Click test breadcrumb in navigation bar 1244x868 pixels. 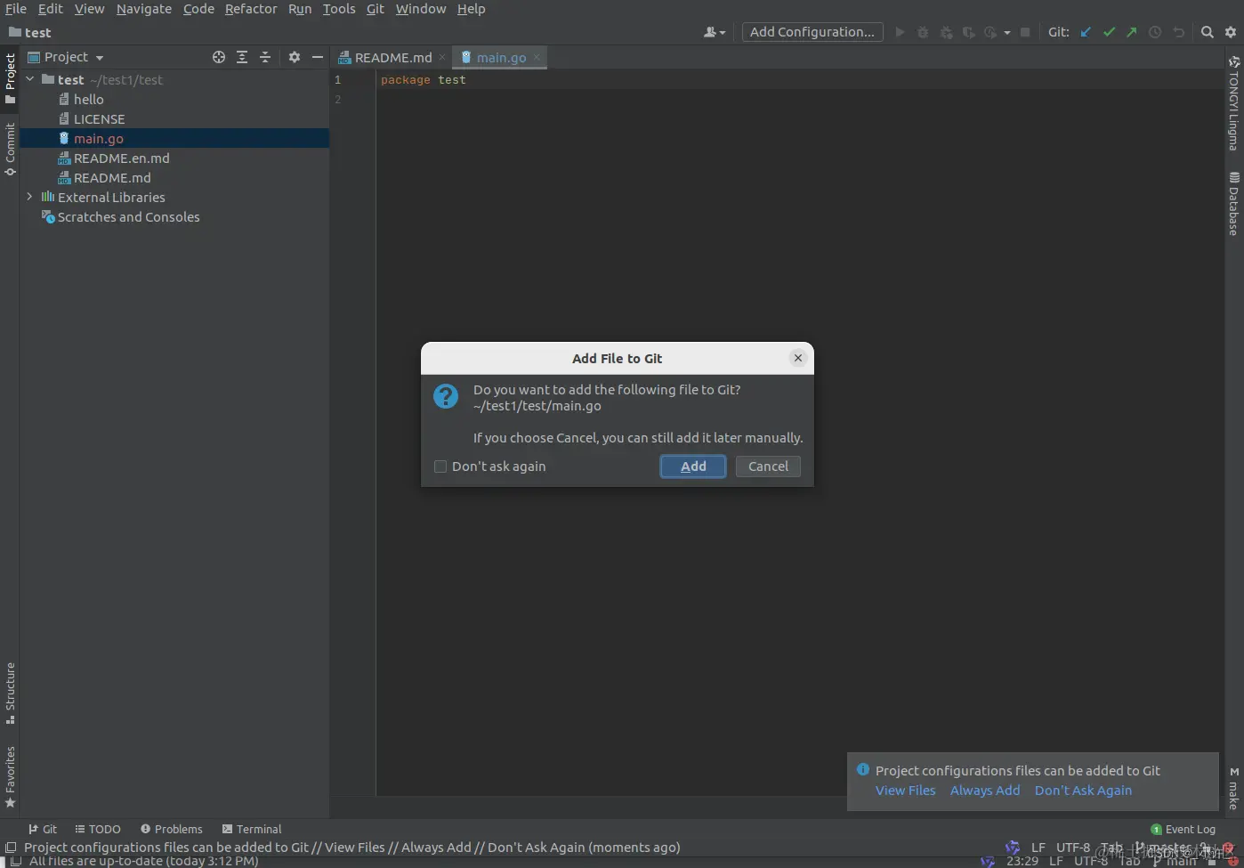[x=30, y=33]
